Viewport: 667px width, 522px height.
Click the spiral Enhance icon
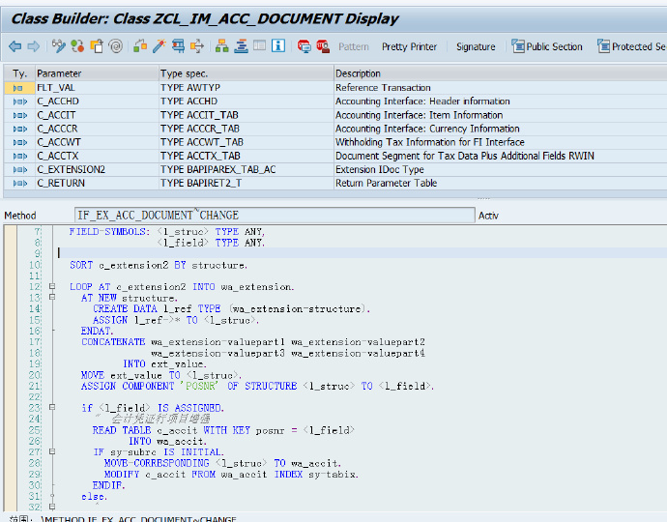pyautogui.click(x=115, y=46)
